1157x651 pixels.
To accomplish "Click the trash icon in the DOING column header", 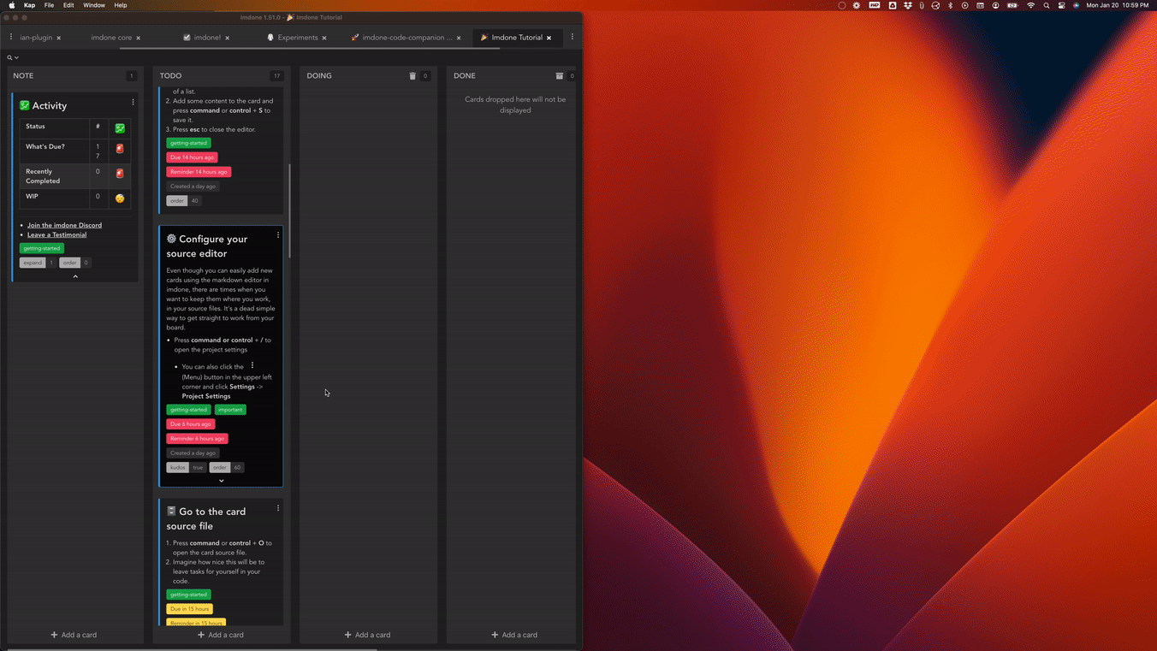I will pyautogui.click(x=412, y=76).
